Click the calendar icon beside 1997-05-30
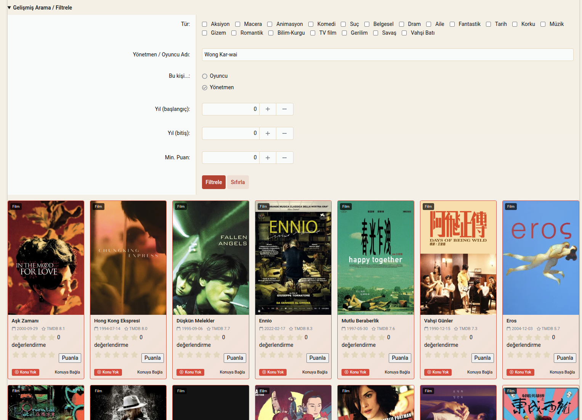 tap(344, 329)
